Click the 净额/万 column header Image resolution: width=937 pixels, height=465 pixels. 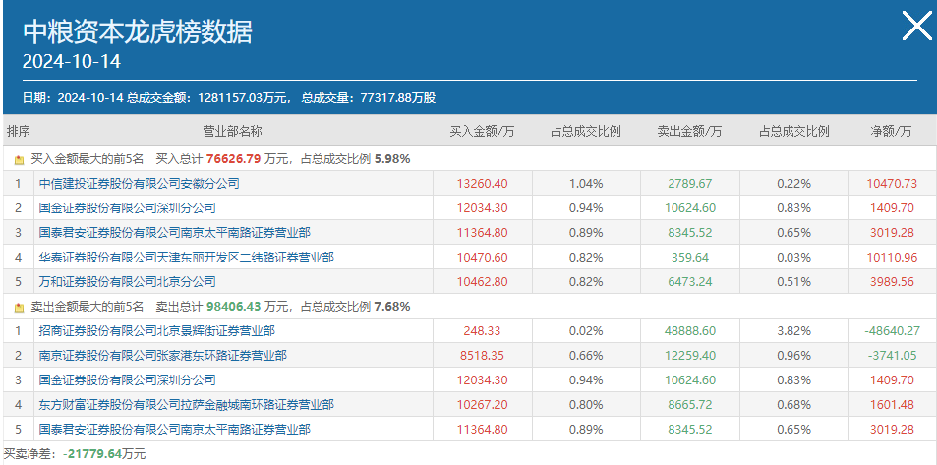pyautogui.click(x=891, y=132)
